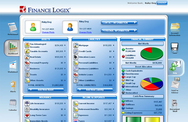Click the Life Insurance umbrella icon
Viewport: 188px width, 122px height.
pyautogui.click(x=27, y=103)
